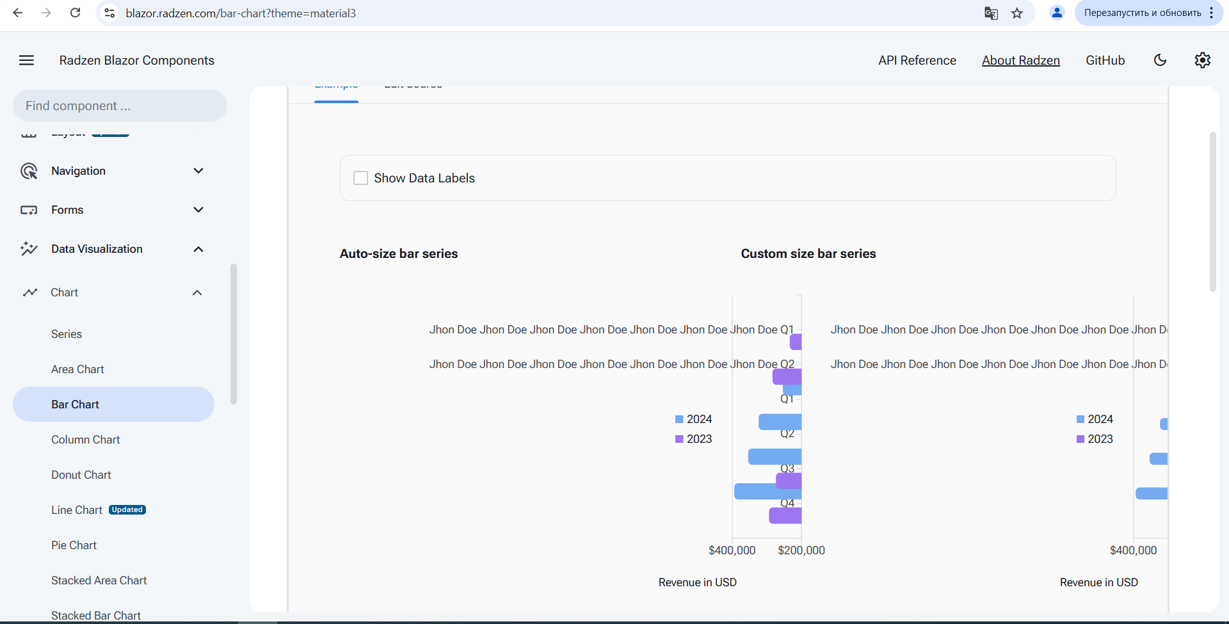Enable Show Data Labels checkbox
The image size is (1229, 624).
pyautogui.click(x=361, y=178)
